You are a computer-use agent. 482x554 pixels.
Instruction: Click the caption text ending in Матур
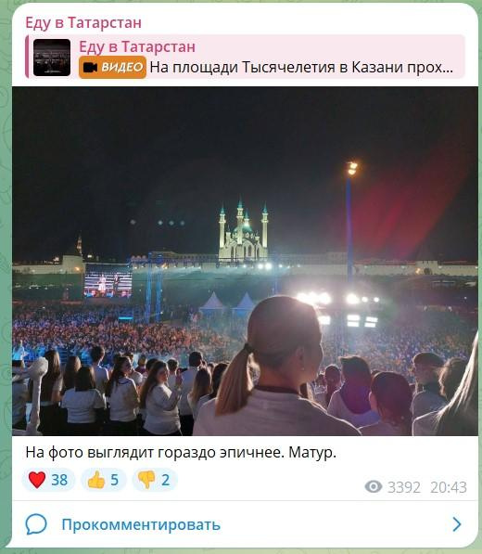(x=181, y=453)
